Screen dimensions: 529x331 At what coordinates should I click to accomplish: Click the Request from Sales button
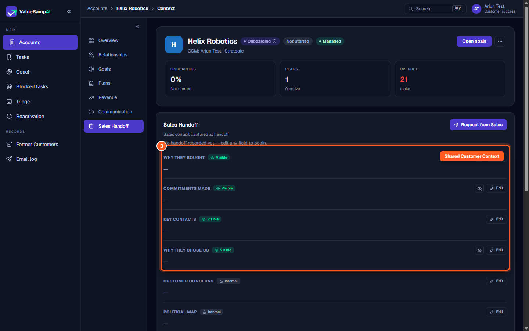tap(478, 125)
